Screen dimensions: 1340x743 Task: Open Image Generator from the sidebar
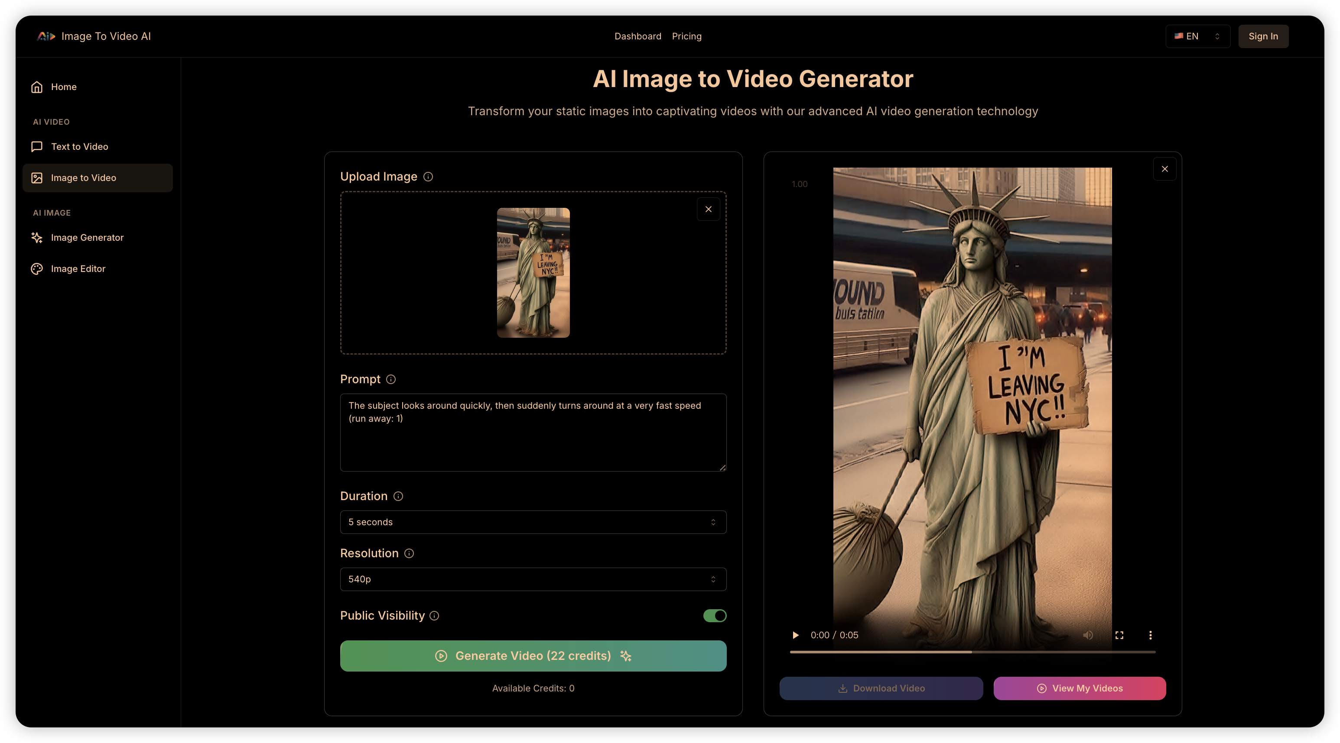point(88,237)
